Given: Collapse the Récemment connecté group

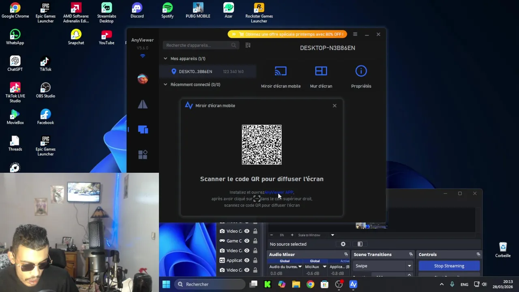Looking at the screenshot, I should click(165, 84).
